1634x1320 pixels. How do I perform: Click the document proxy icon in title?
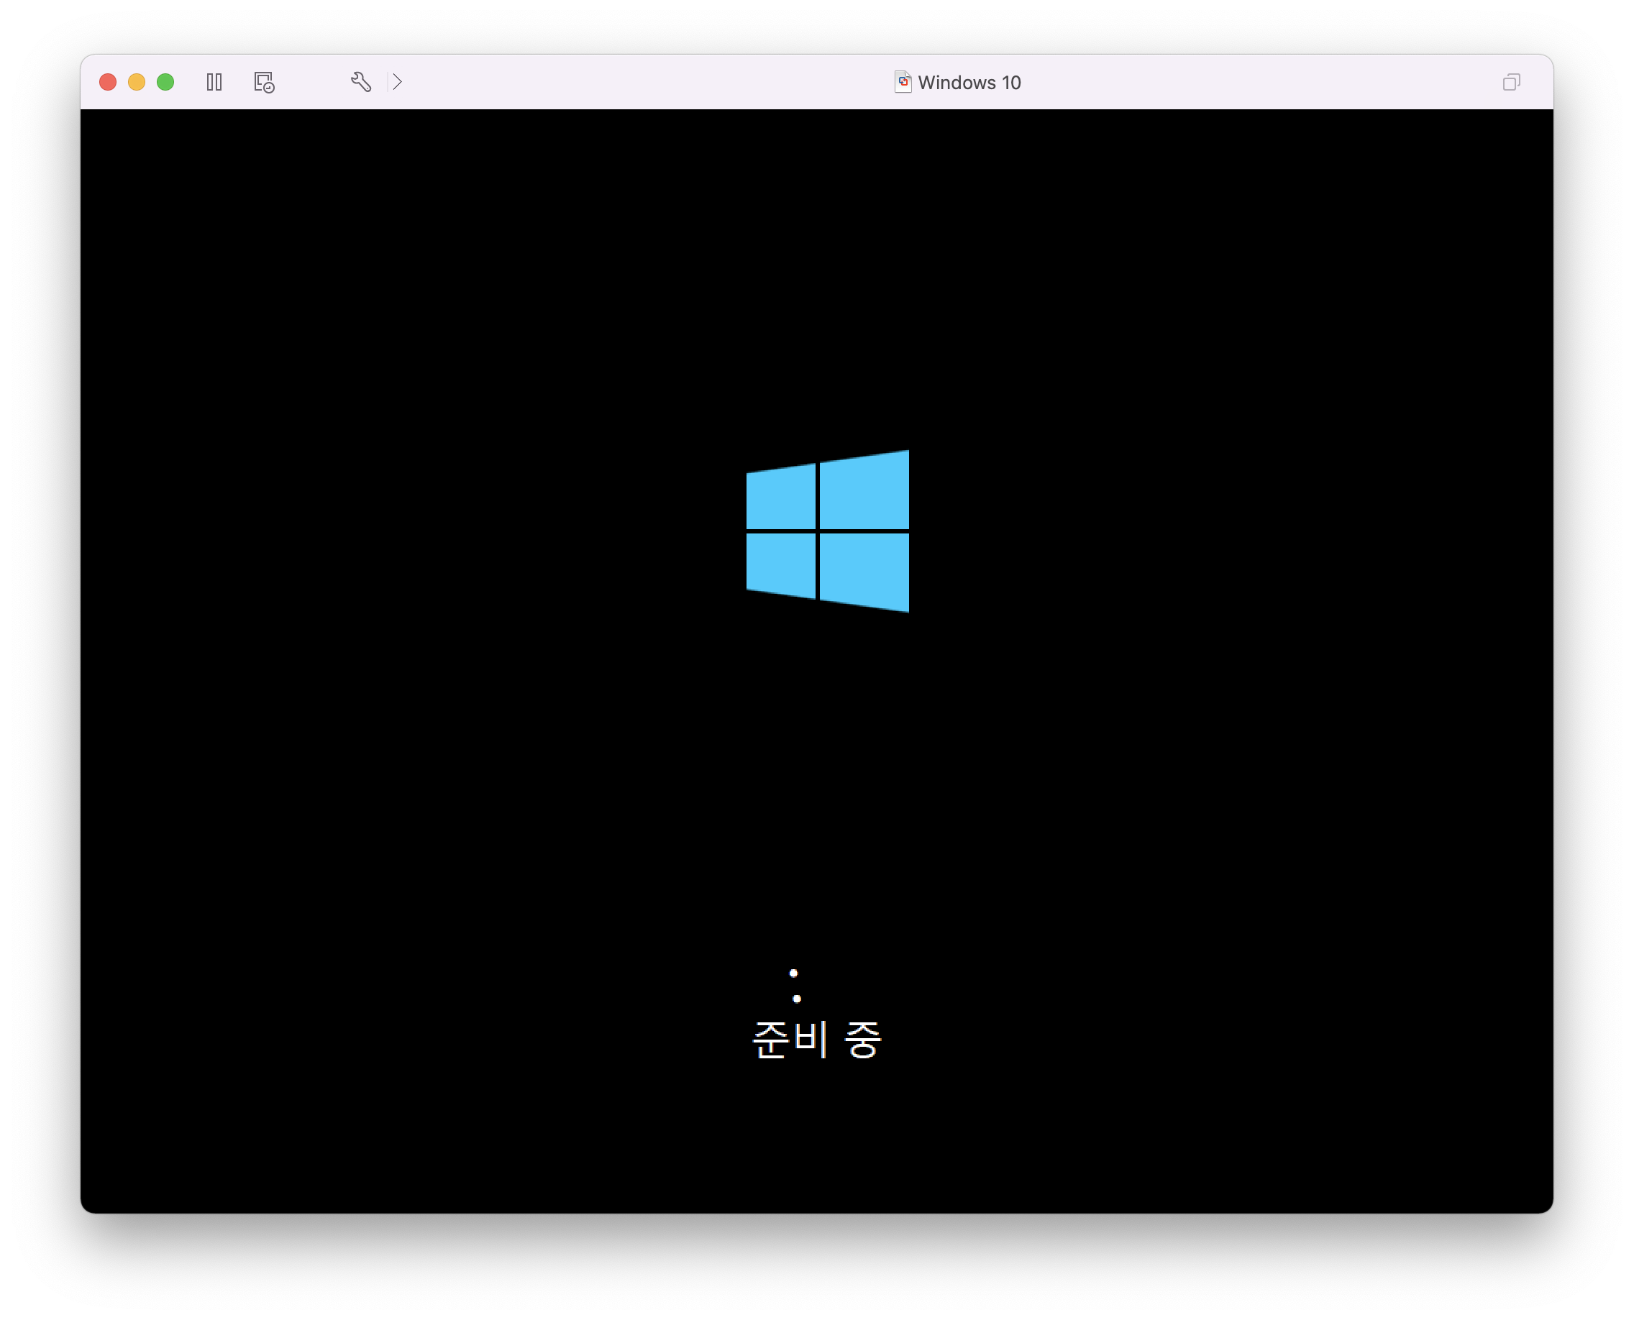(x=903, y=82)
